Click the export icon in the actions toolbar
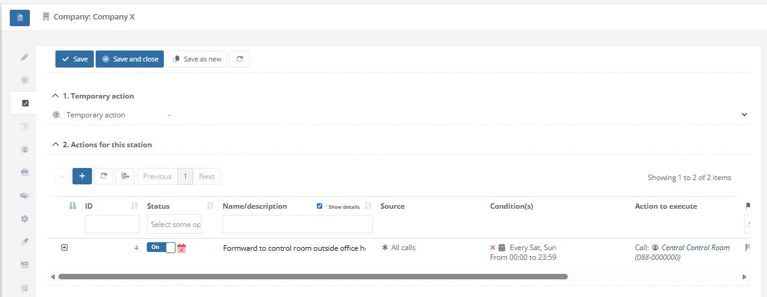Screen dimensions: 767x297 pos(125,176)
